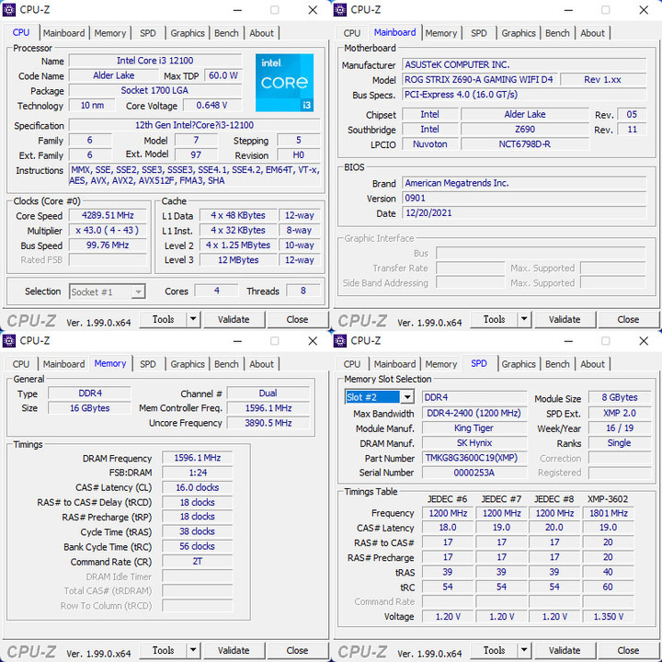This screenshot has height=662, width=662.
Task: Click LPCIO value NCT6798D-R
Action: pyautogui.click(x=525, y=144)
